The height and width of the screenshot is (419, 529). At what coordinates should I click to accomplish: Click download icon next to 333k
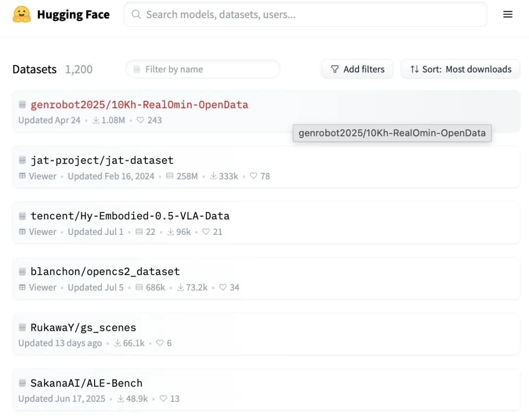click(214, 176)
